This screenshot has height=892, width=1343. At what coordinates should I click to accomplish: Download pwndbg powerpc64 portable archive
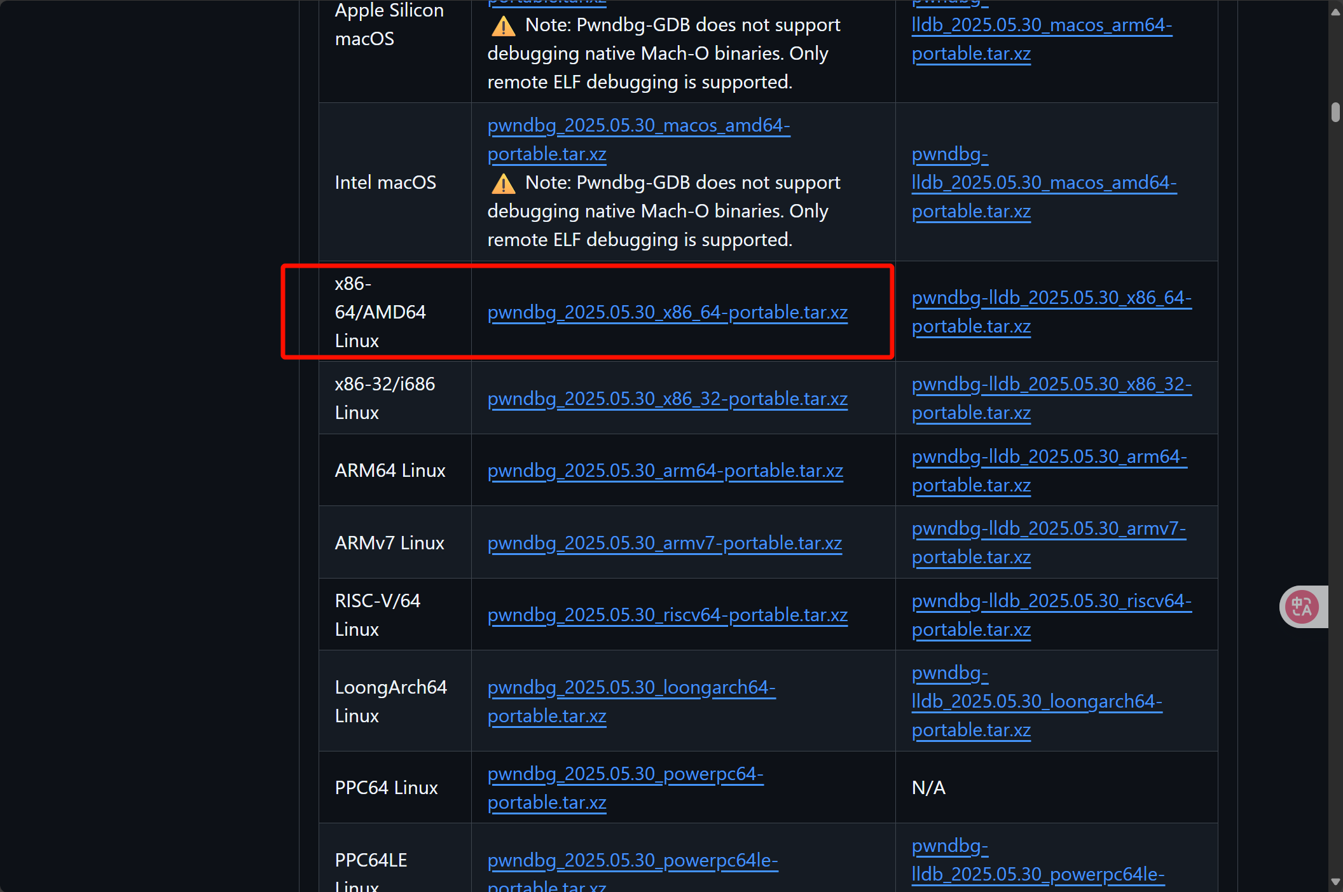tap(625, 774)
